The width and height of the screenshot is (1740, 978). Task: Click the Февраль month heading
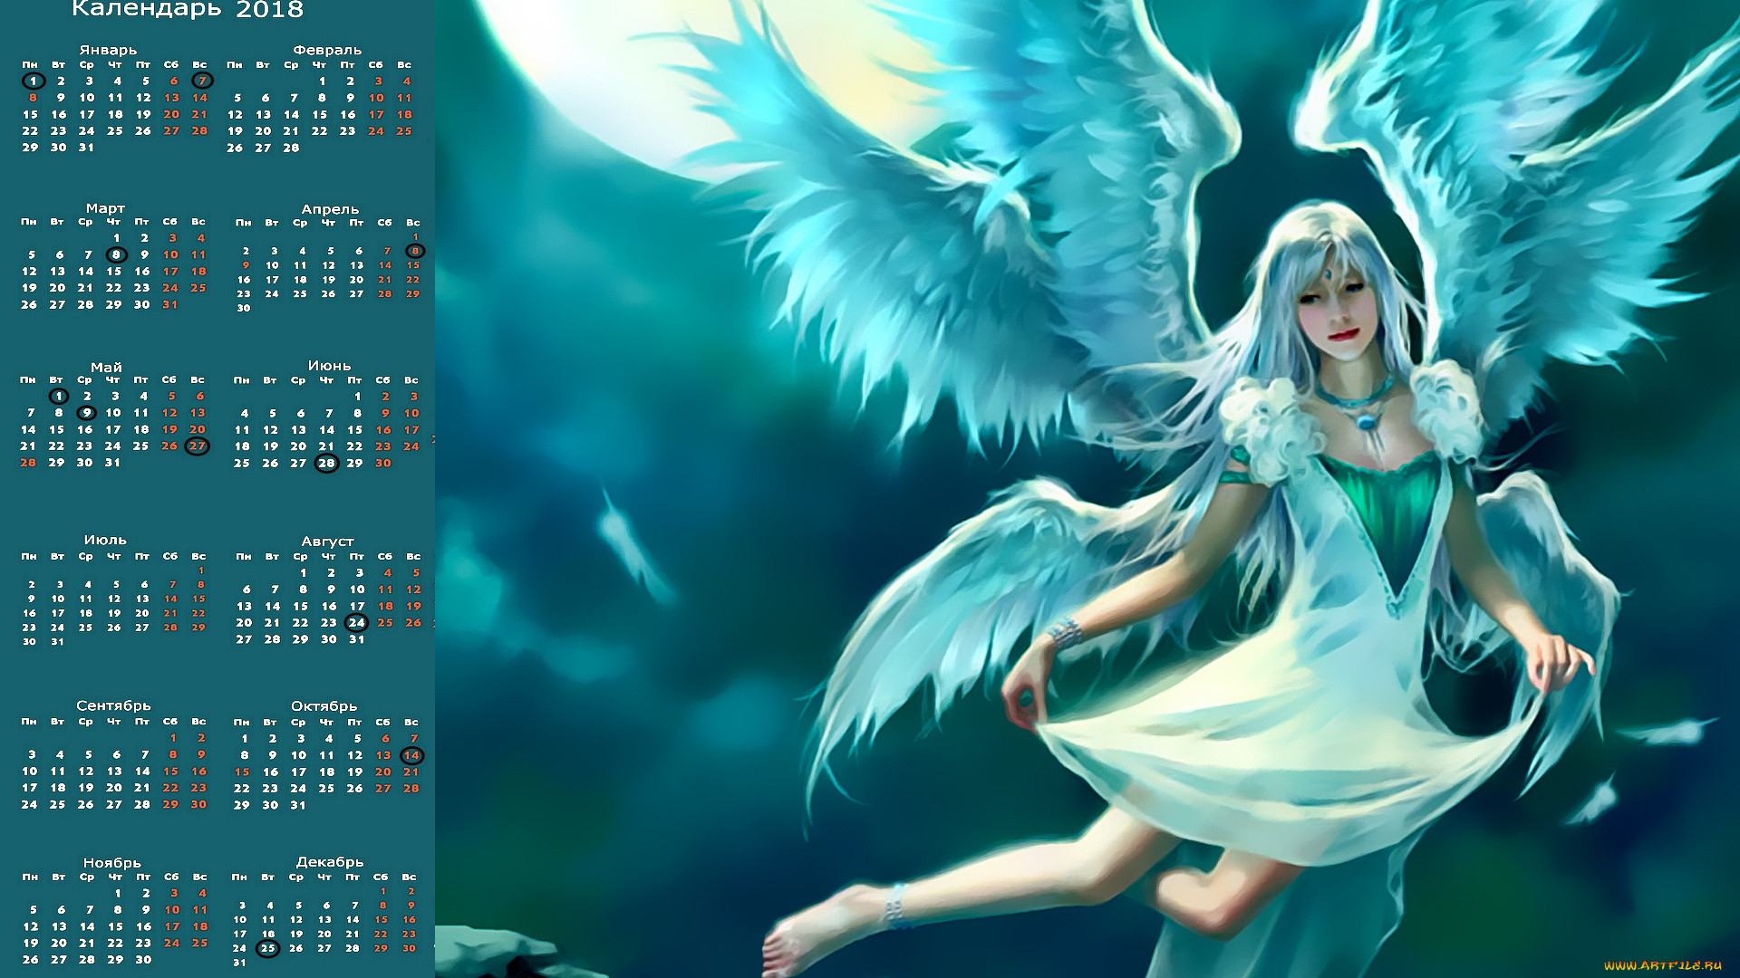pyautogui.click(x=327, y=50)
